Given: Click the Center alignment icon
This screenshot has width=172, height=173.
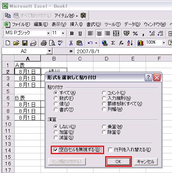Looking at the screenshot, I should tap(99, 34).
